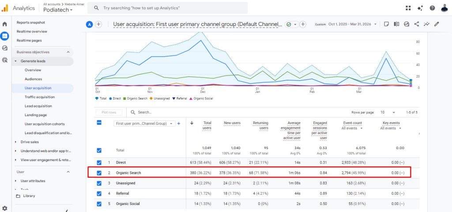452x212 pixels.
Task: Open the Google apps grid icon
Action: (408, 8)
